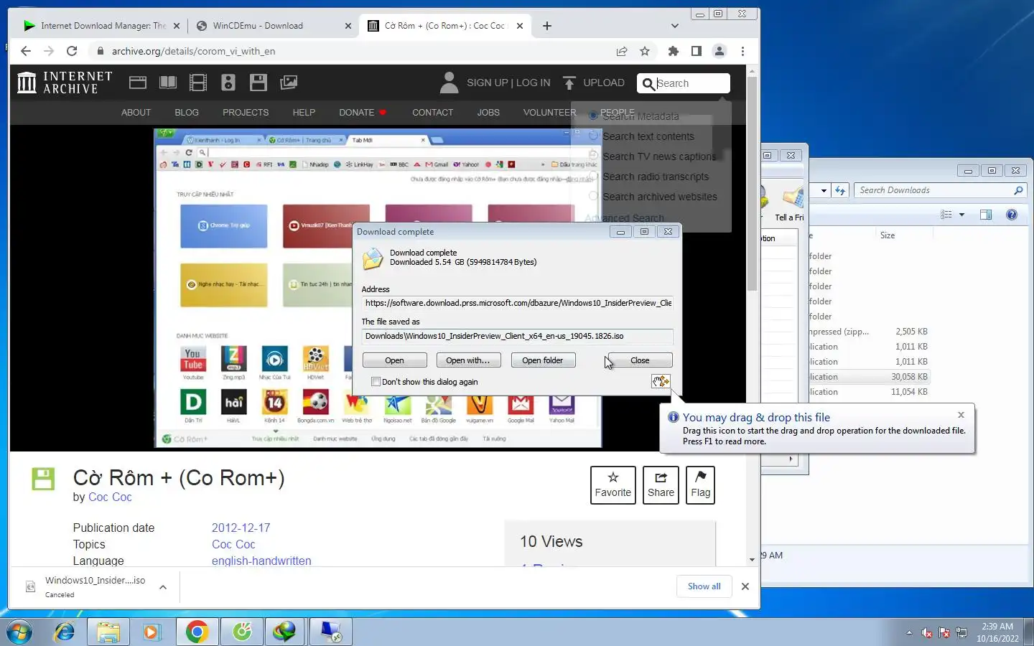Viewport: 1034px width, 646px height.
Task: Select 'Search metadata' radio option
Action: 594,116
